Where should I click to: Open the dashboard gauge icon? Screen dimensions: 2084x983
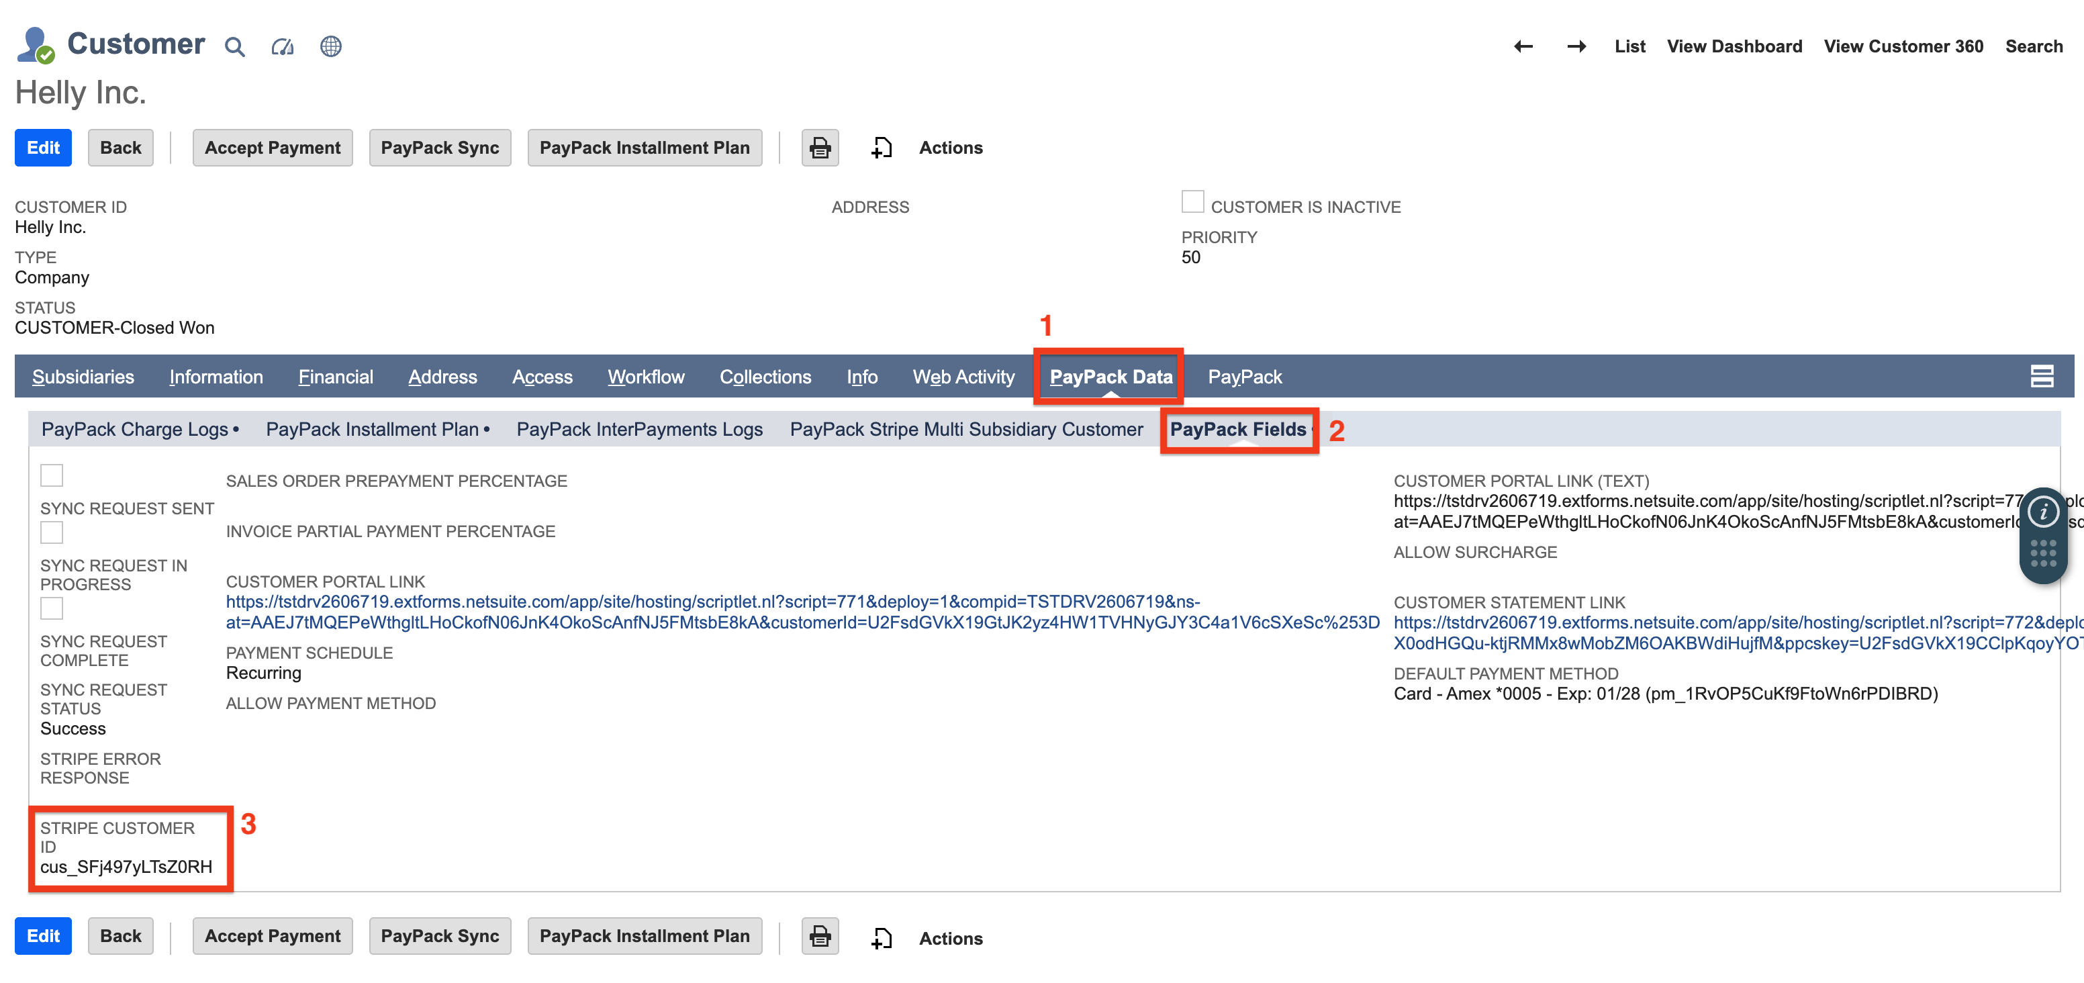click(283, 47)
